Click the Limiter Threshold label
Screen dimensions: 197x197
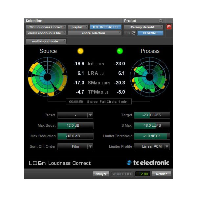pos(118,136)
